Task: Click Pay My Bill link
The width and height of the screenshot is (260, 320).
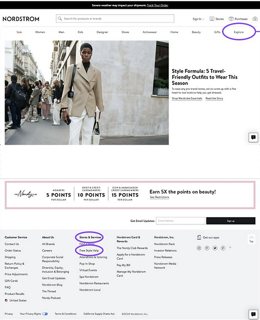Action: [124, 265]
